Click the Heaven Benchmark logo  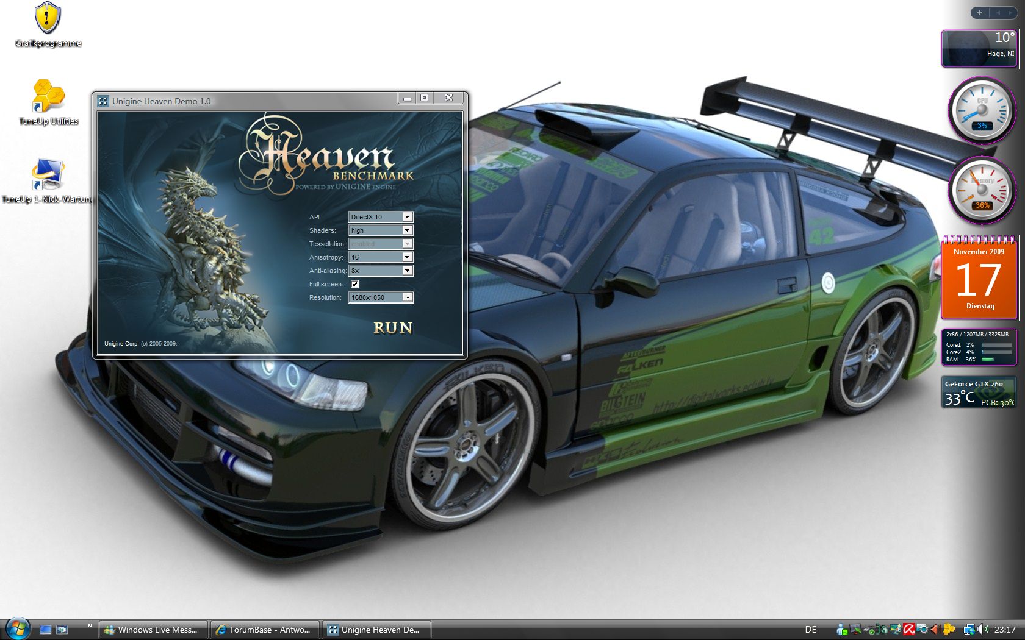click(x=326, y=155)
